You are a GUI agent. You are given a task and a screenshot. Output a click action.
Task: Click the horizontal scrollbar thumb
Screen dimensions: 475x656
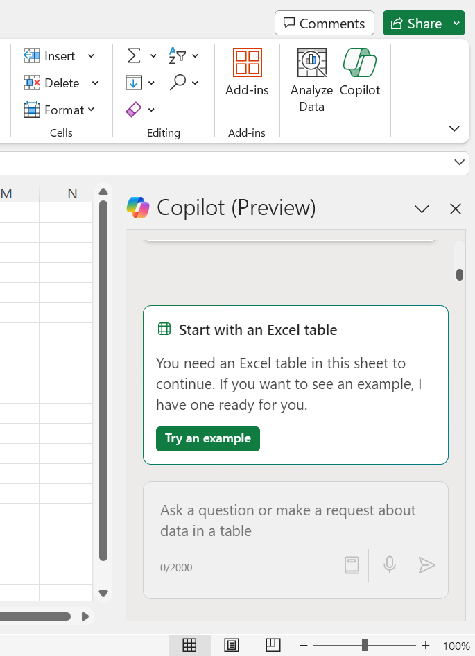pos(35,616)
